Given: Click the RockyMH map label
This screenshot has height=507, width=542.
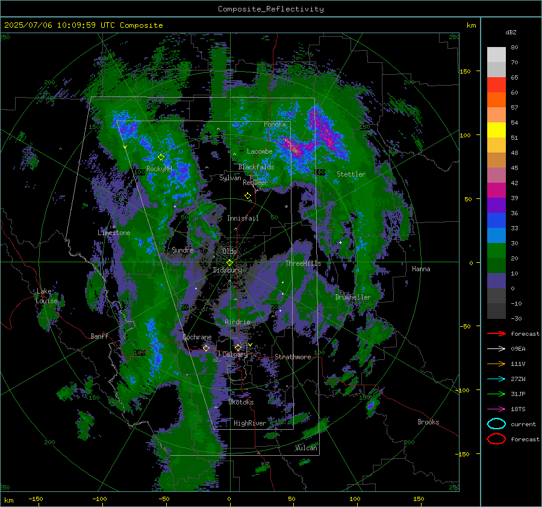Looking at the screenshot, I should point(159,169).
